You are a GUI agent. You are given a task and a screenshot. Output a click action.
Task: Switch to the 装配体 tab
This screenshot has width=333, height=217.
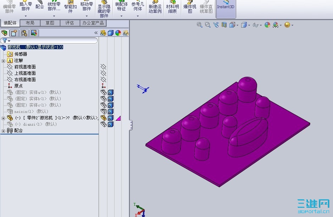pos(10,23)
